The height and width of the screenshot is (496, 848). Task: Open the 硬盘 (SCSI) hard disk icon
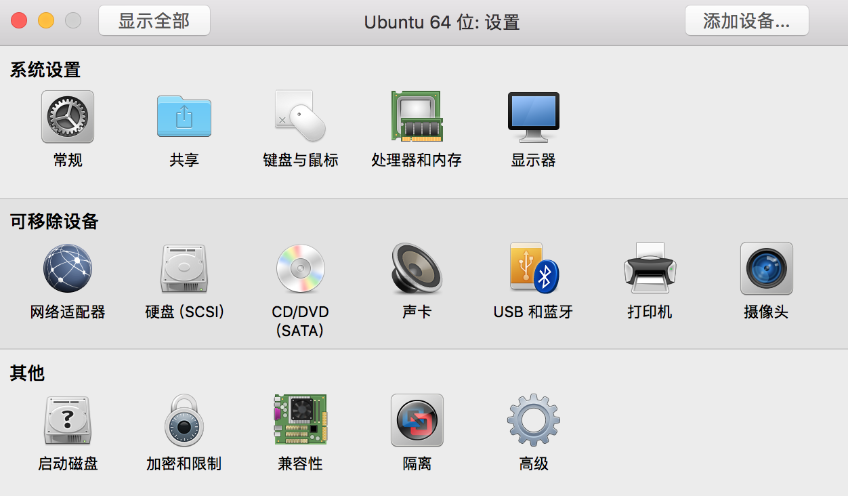pyautogui.click(x=184, y=268)
